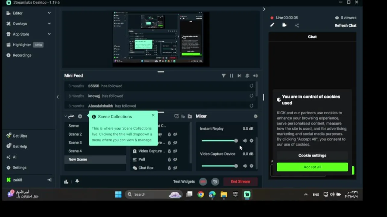Screen dimensions: 387x217
Task: Expand the App Store chevron arrow
Action: pyautogui.click(x=49, y=34)
